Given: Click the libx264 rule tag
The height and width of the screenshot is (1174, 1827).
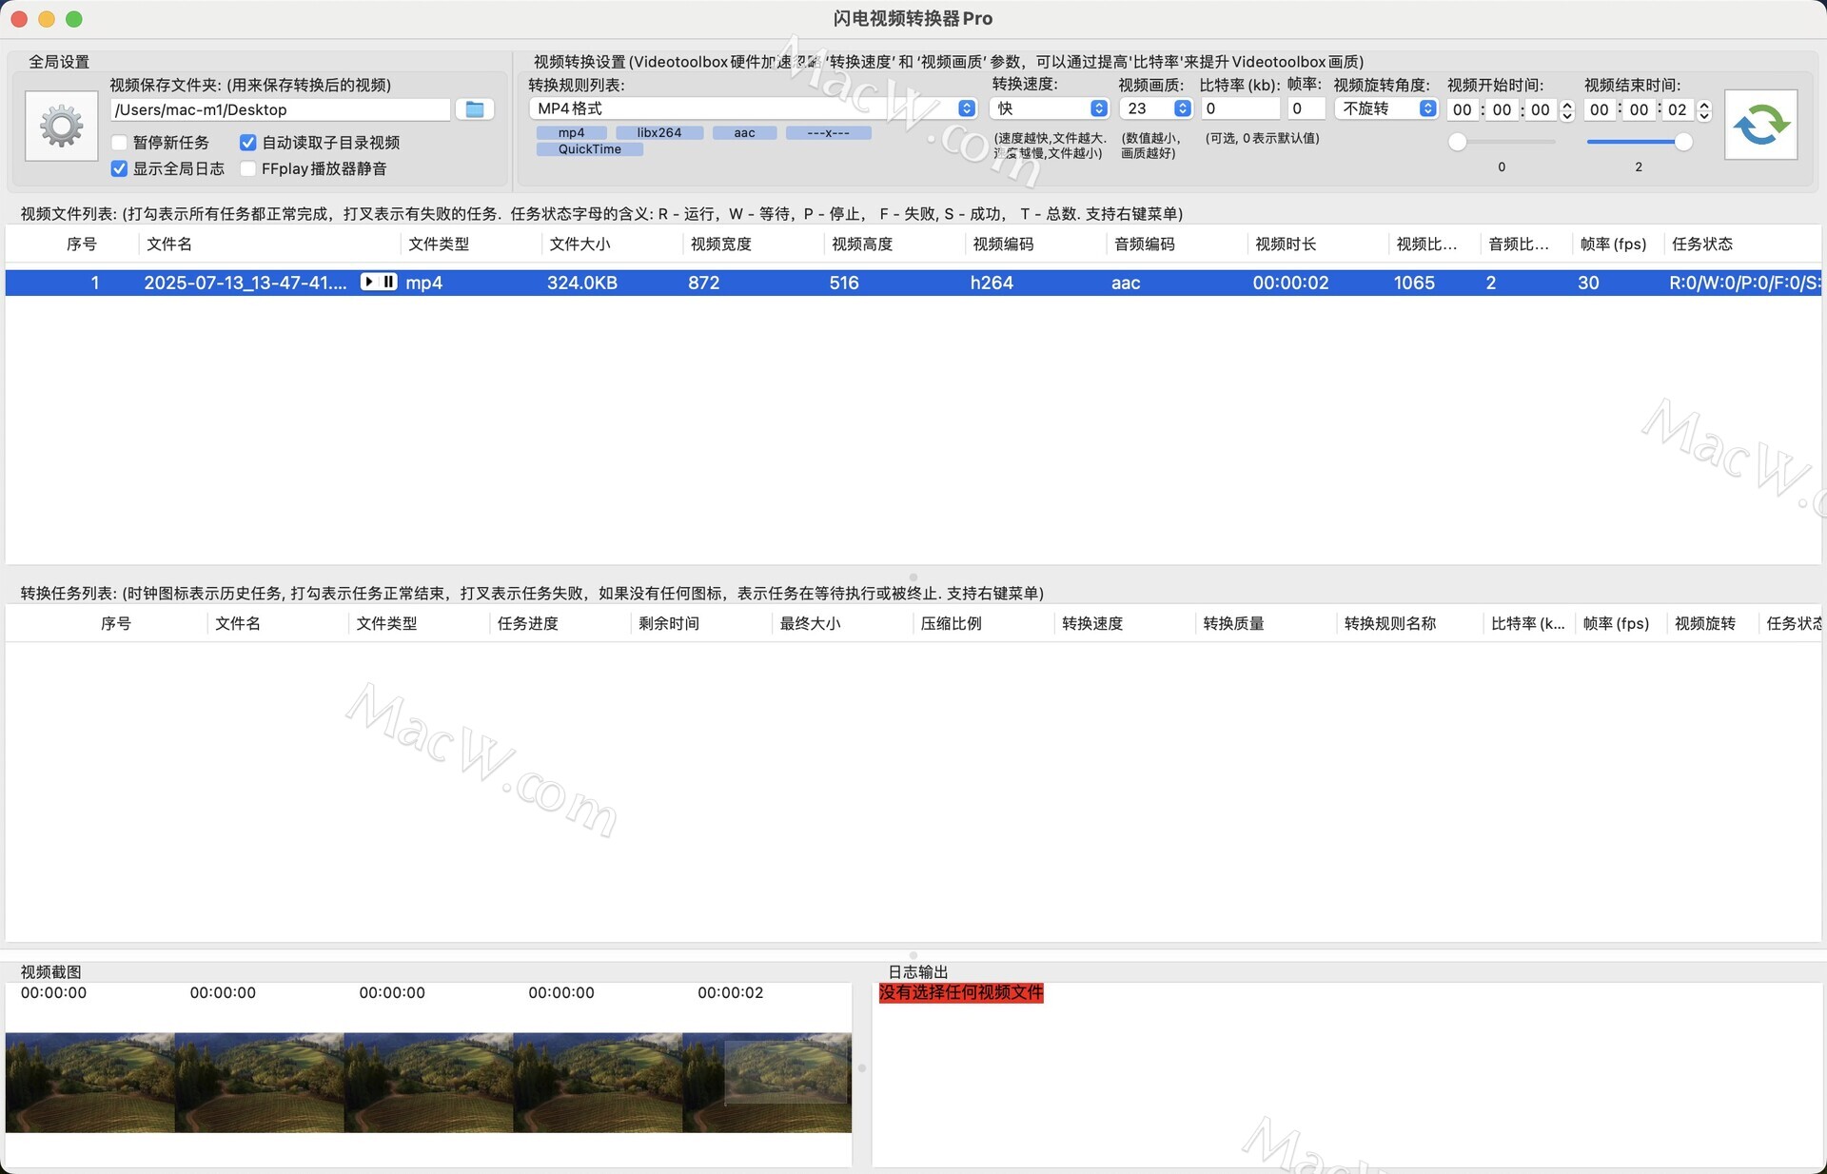Looking at the screenshot, I should [659, 132].
